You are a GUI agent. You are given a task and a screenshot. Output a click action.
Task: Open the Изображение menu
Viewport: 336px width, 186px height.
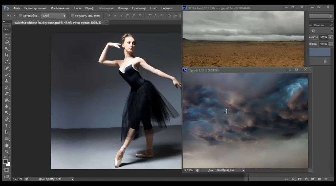pos(60,8)
